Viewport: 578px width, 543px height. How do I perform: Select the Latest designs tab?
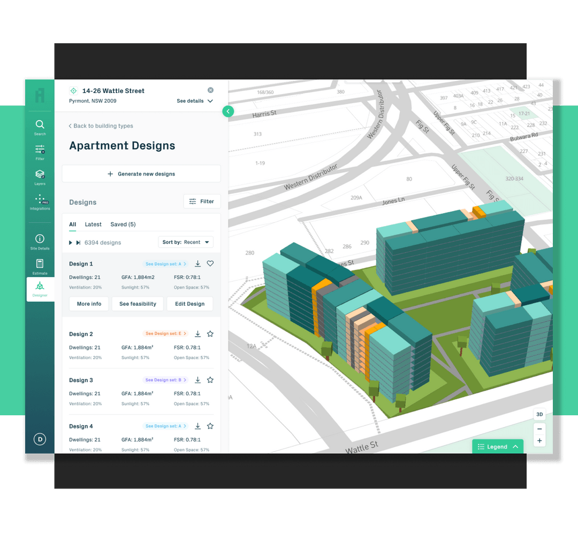[93, 224]
